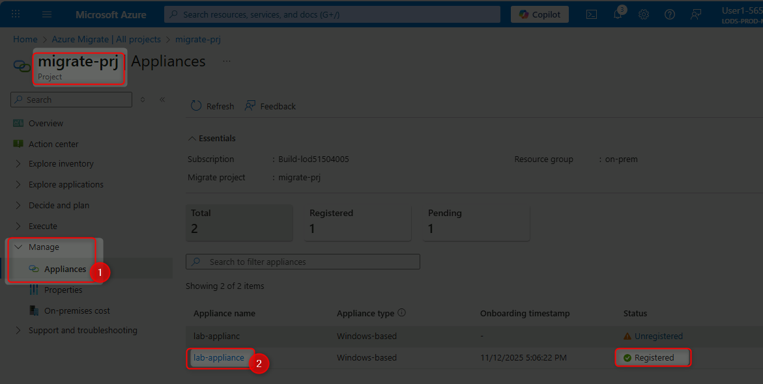Open Azure Migrate | All projects breadcrumb
The height and width of the screenshot is (384, 763).
(x=106, y=39)
